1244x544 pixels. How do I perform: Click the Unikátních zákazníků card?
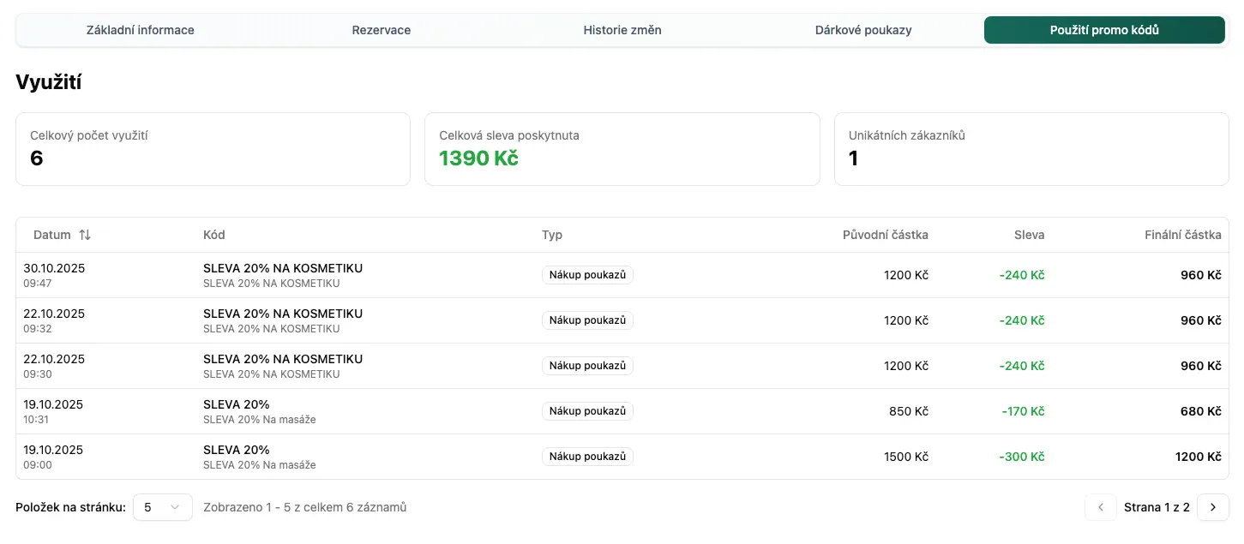[1031, 148]
